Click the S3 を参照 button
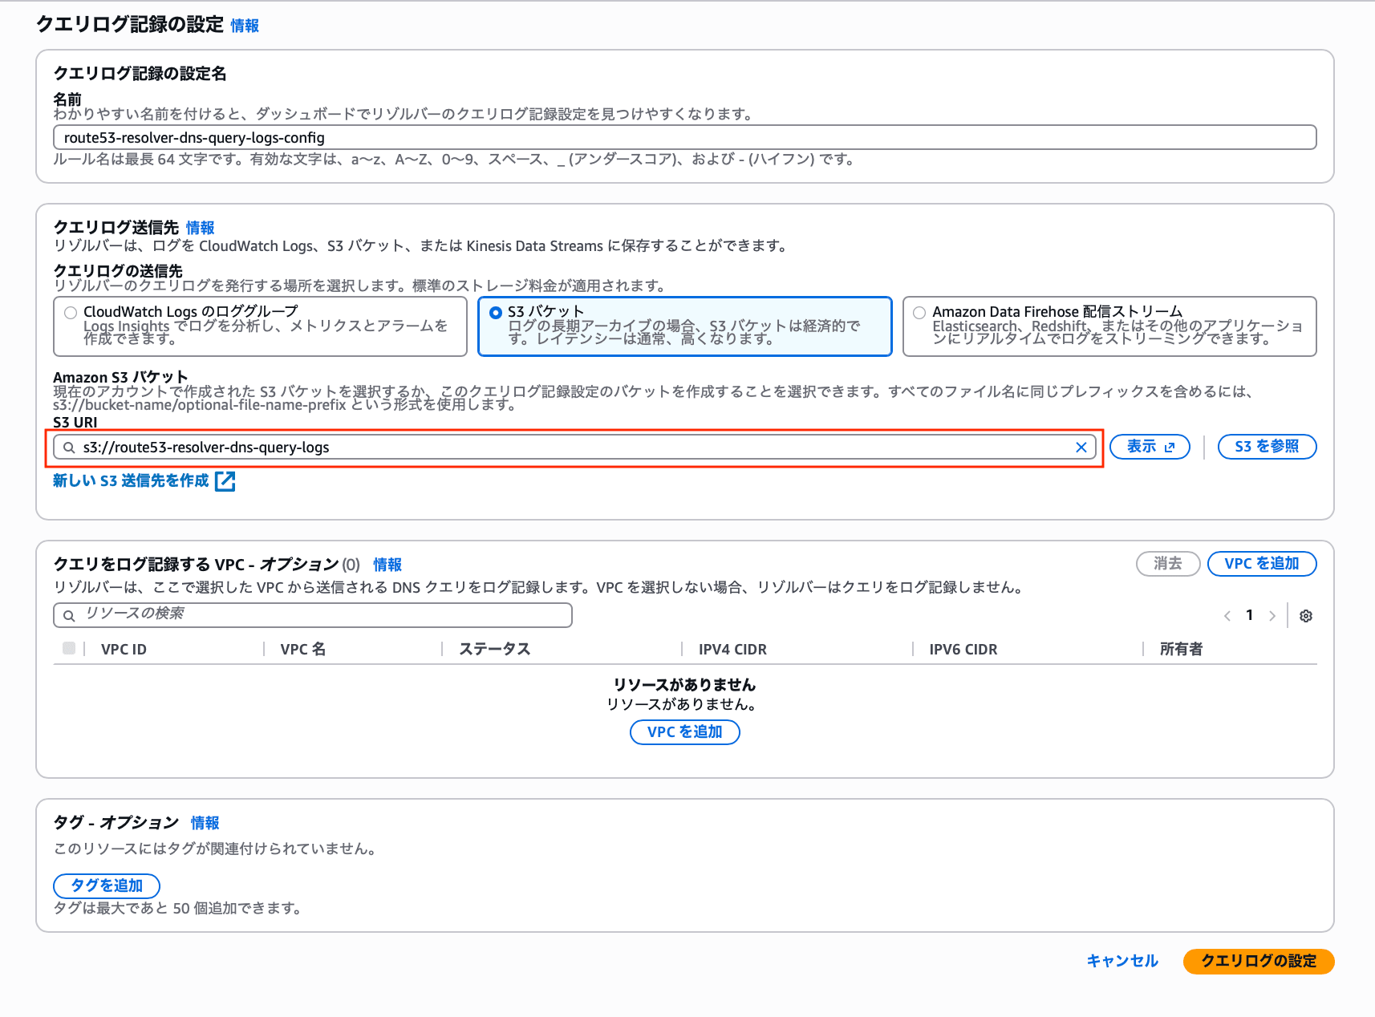The width and height of the screenshot is (1375, 1017). point(1268,447)
